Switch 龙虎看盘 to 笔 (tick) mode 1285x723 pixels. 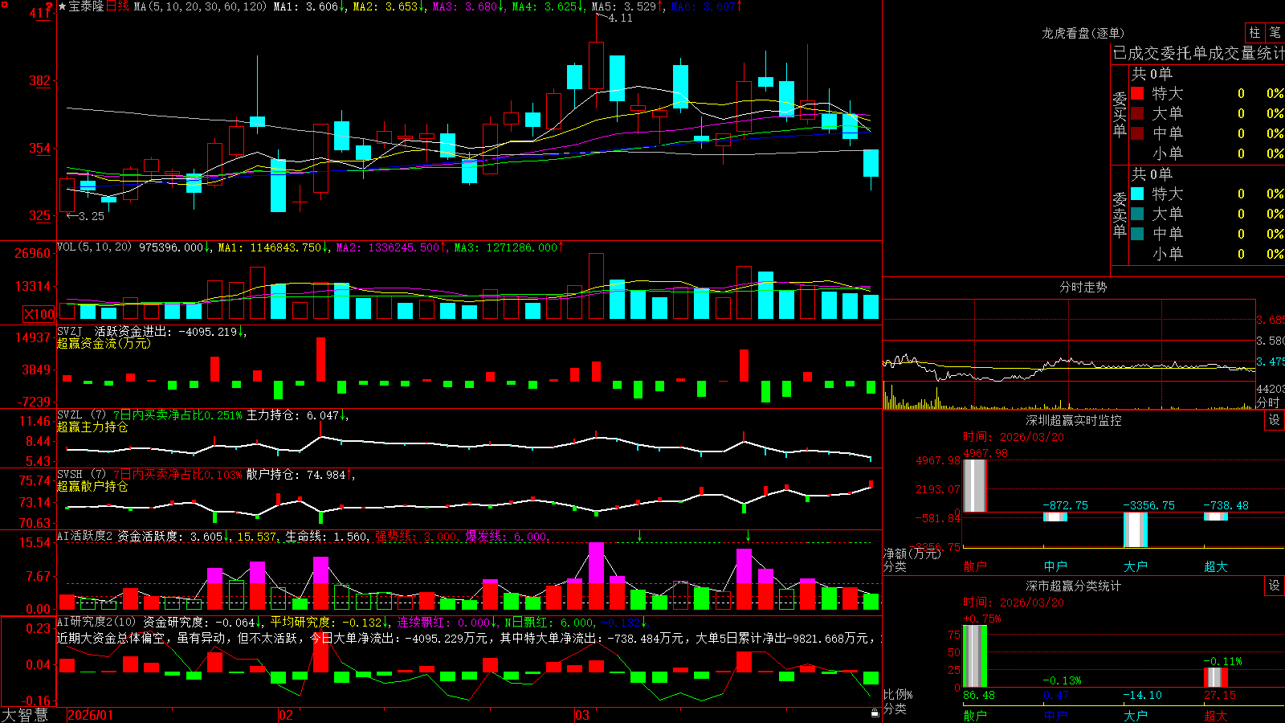[x=1275, y=32]
